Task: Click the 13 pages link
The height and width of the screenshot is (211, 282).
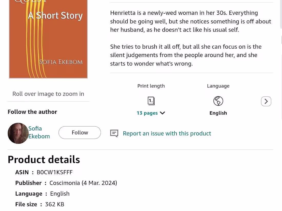Action: 147,113
